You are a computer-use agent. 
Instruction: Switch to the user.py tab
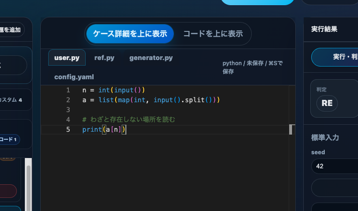click(67, 58)
